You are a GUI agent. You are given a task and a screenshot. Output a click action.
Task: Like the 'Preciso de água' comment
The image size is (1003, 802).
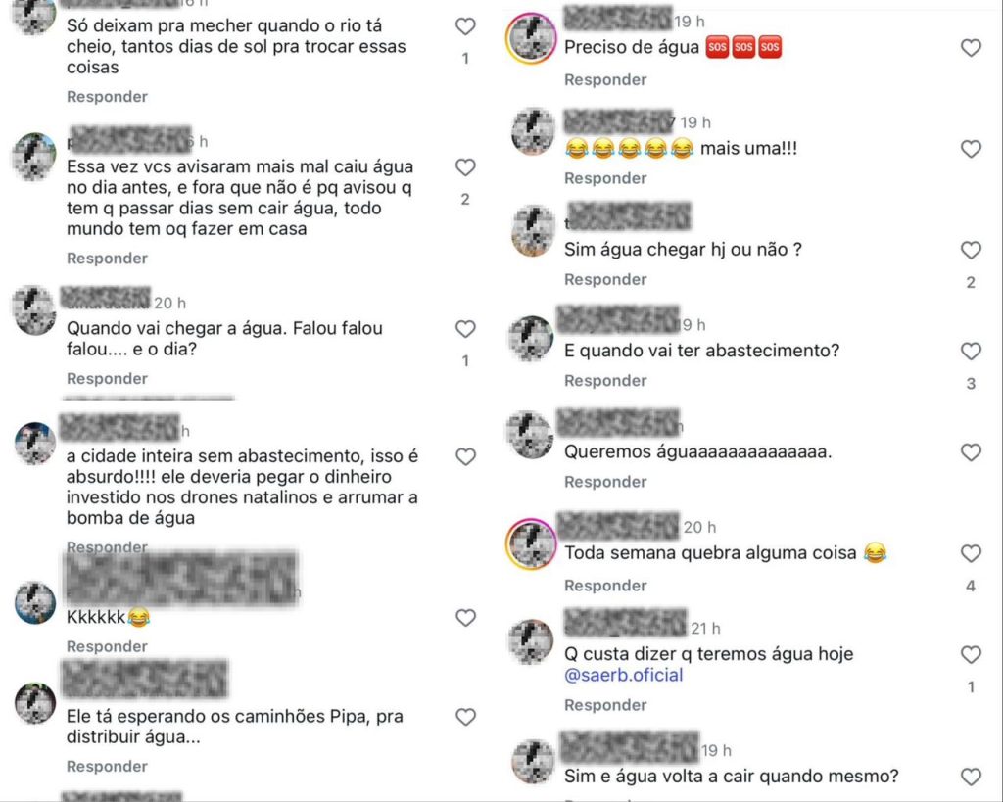(x=971, y=48)
